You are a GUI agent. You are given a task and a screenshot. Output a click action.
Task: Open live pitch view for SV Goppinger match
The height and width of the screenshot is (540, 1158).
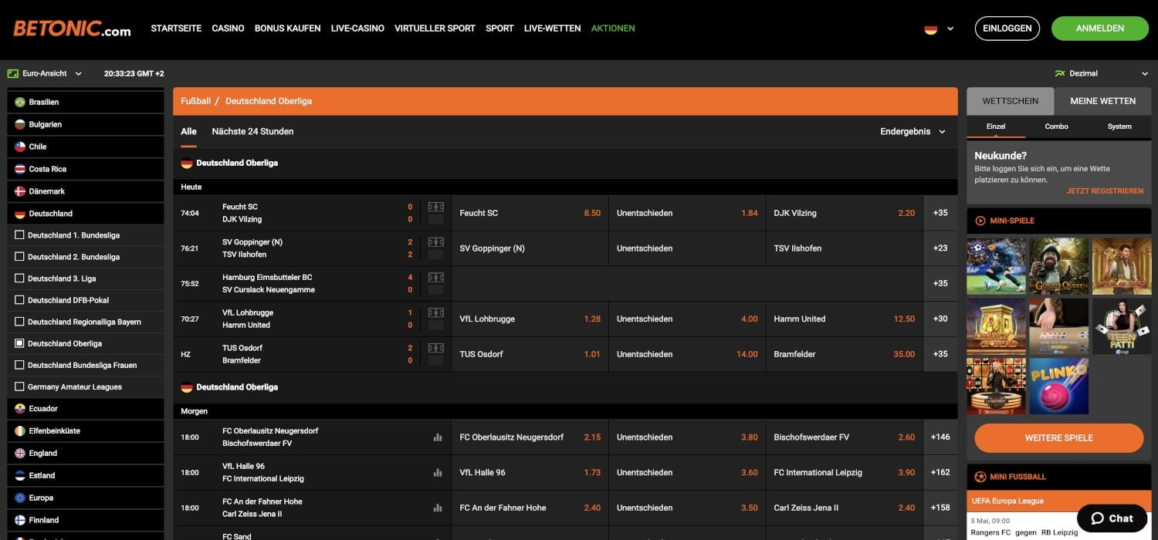435,242
